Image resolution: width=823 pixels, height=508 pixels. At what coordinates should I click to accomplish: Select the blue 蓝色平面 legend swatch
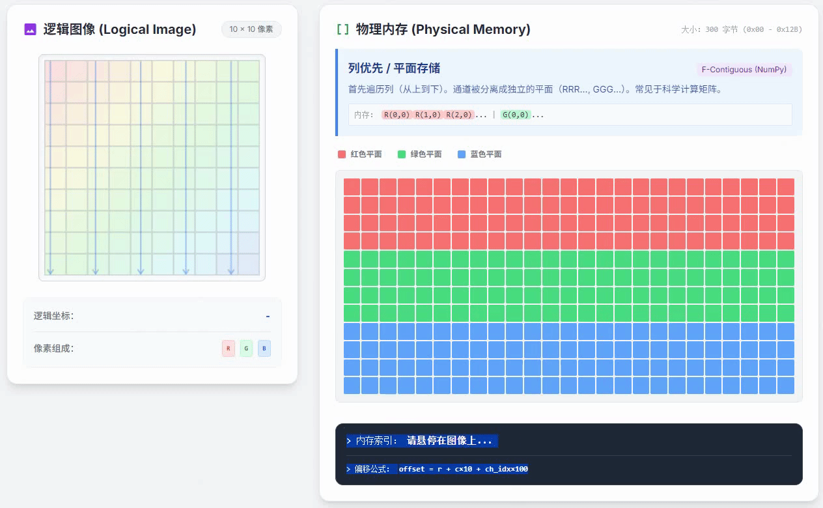(462, 154)
